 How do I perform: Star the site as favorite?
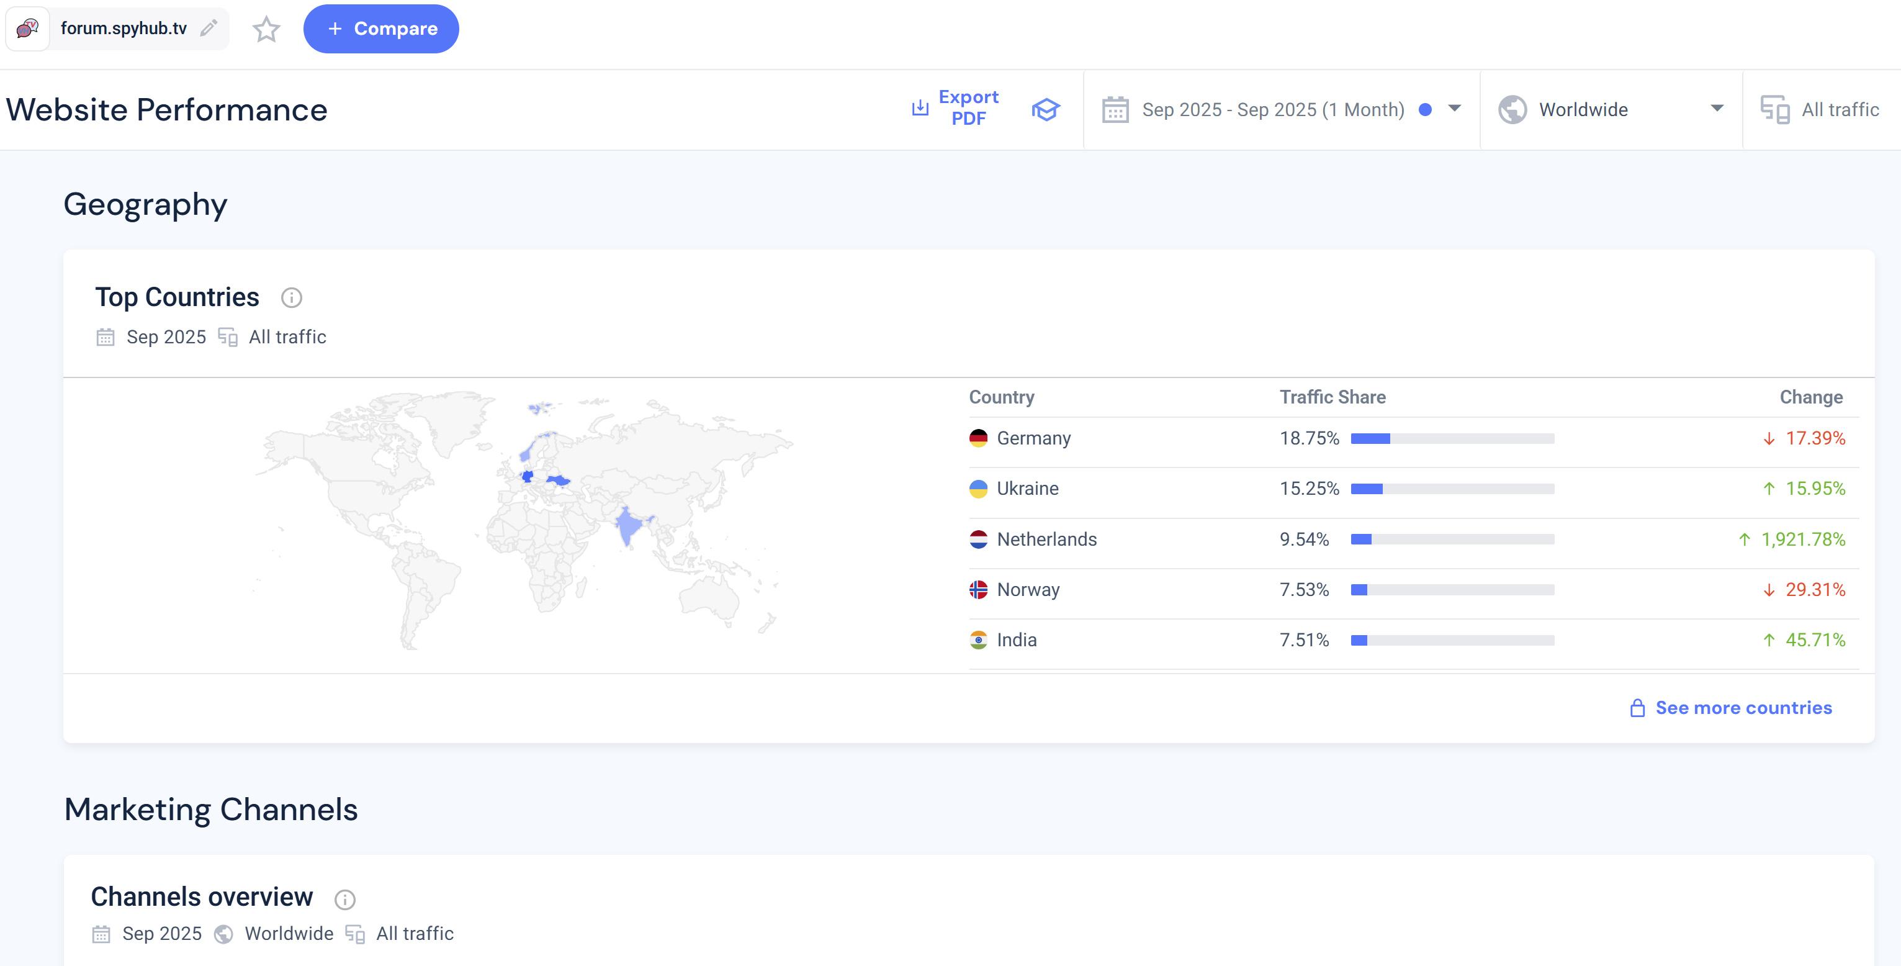266,29
